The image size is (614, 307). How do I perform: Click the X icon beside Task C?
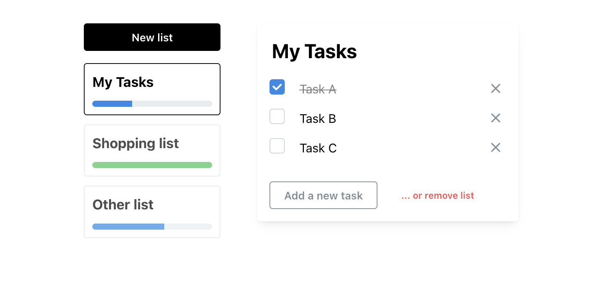496,148
